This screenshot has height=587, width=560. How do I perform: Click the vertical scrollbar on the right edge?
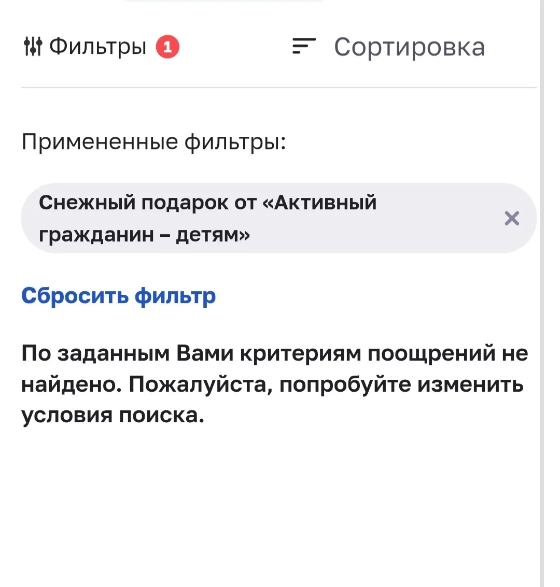[542, 293]
